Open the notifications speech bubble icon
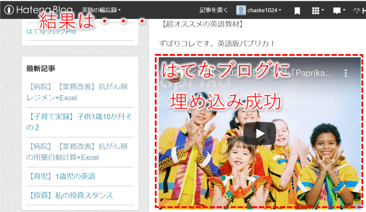The height and width of the screenshot is (212, 366). 337,11
